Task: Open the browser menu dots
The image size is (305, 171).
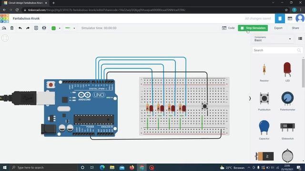Action: tap(301, 10)
